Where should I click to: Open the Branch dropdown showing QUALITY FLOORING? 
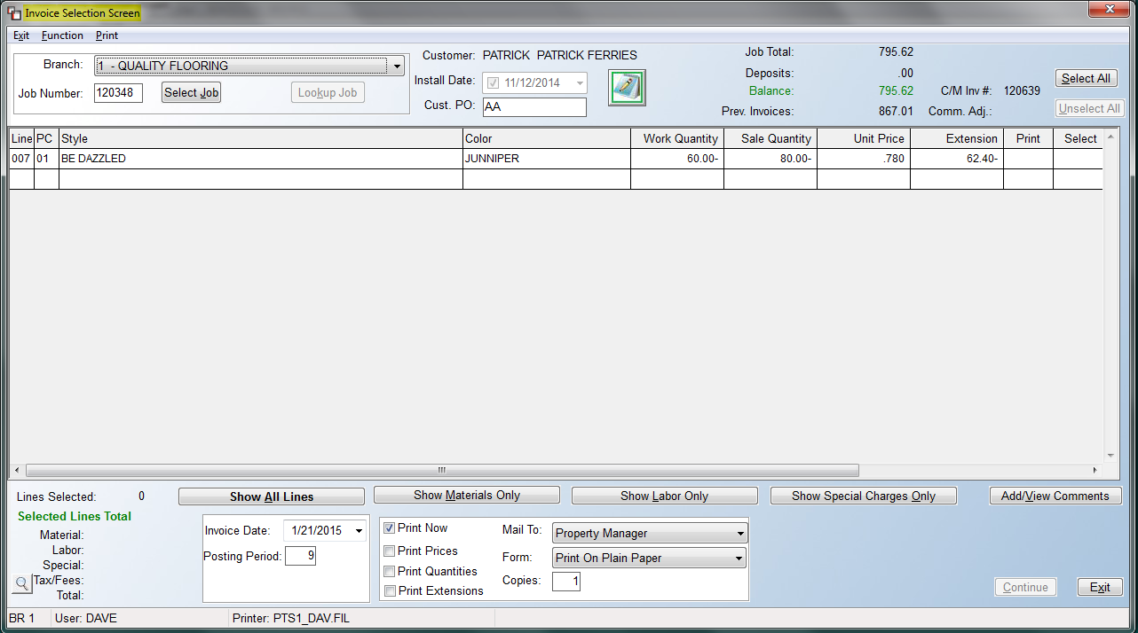tap(397, 65)
